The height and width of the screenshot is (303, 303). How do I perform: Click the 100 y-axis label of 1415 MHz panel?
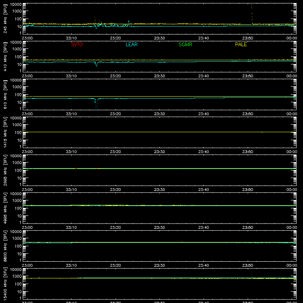tap(18, 133)
